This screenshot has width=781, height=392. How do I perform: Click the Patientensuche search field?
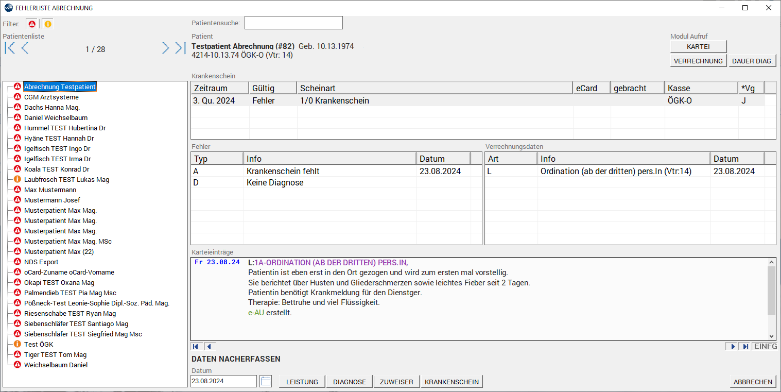293,23
